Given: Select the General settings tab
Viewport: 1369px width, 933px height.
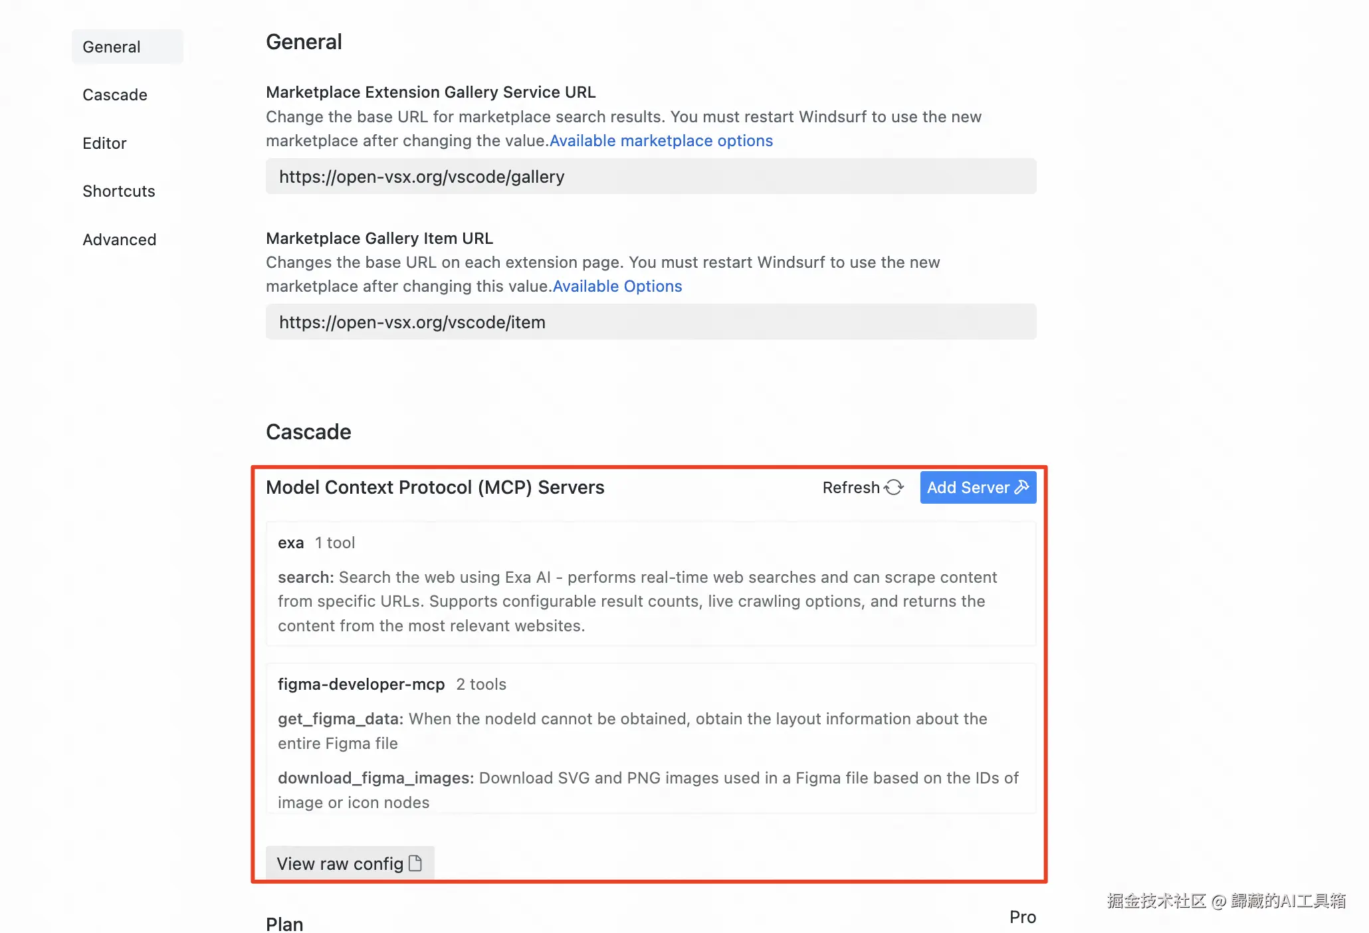Looking at the screenshot, I should coord(112,47).
